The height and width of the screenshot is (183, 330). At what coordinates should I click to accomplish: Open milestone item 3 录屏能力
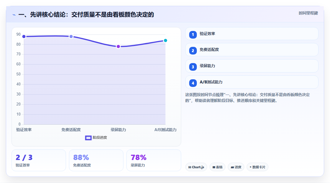[x=252, y=66]
